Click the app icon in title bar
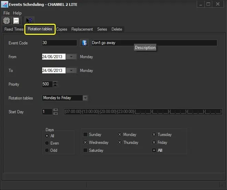Viewport: 227px width, 190px height. click(5, 5)
